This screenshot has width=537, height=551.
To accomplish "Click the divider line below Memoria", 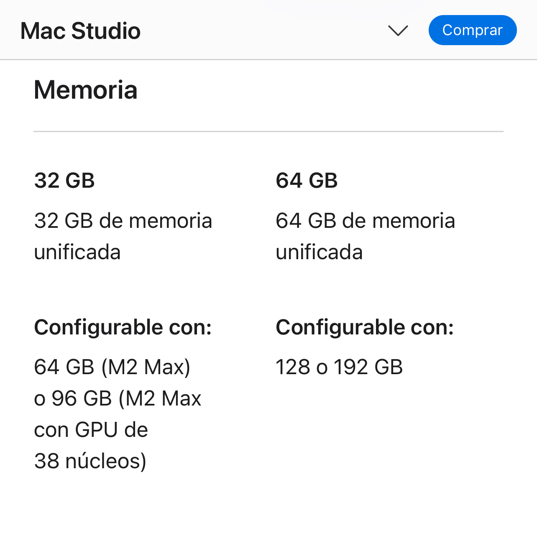I will (268, 131).
